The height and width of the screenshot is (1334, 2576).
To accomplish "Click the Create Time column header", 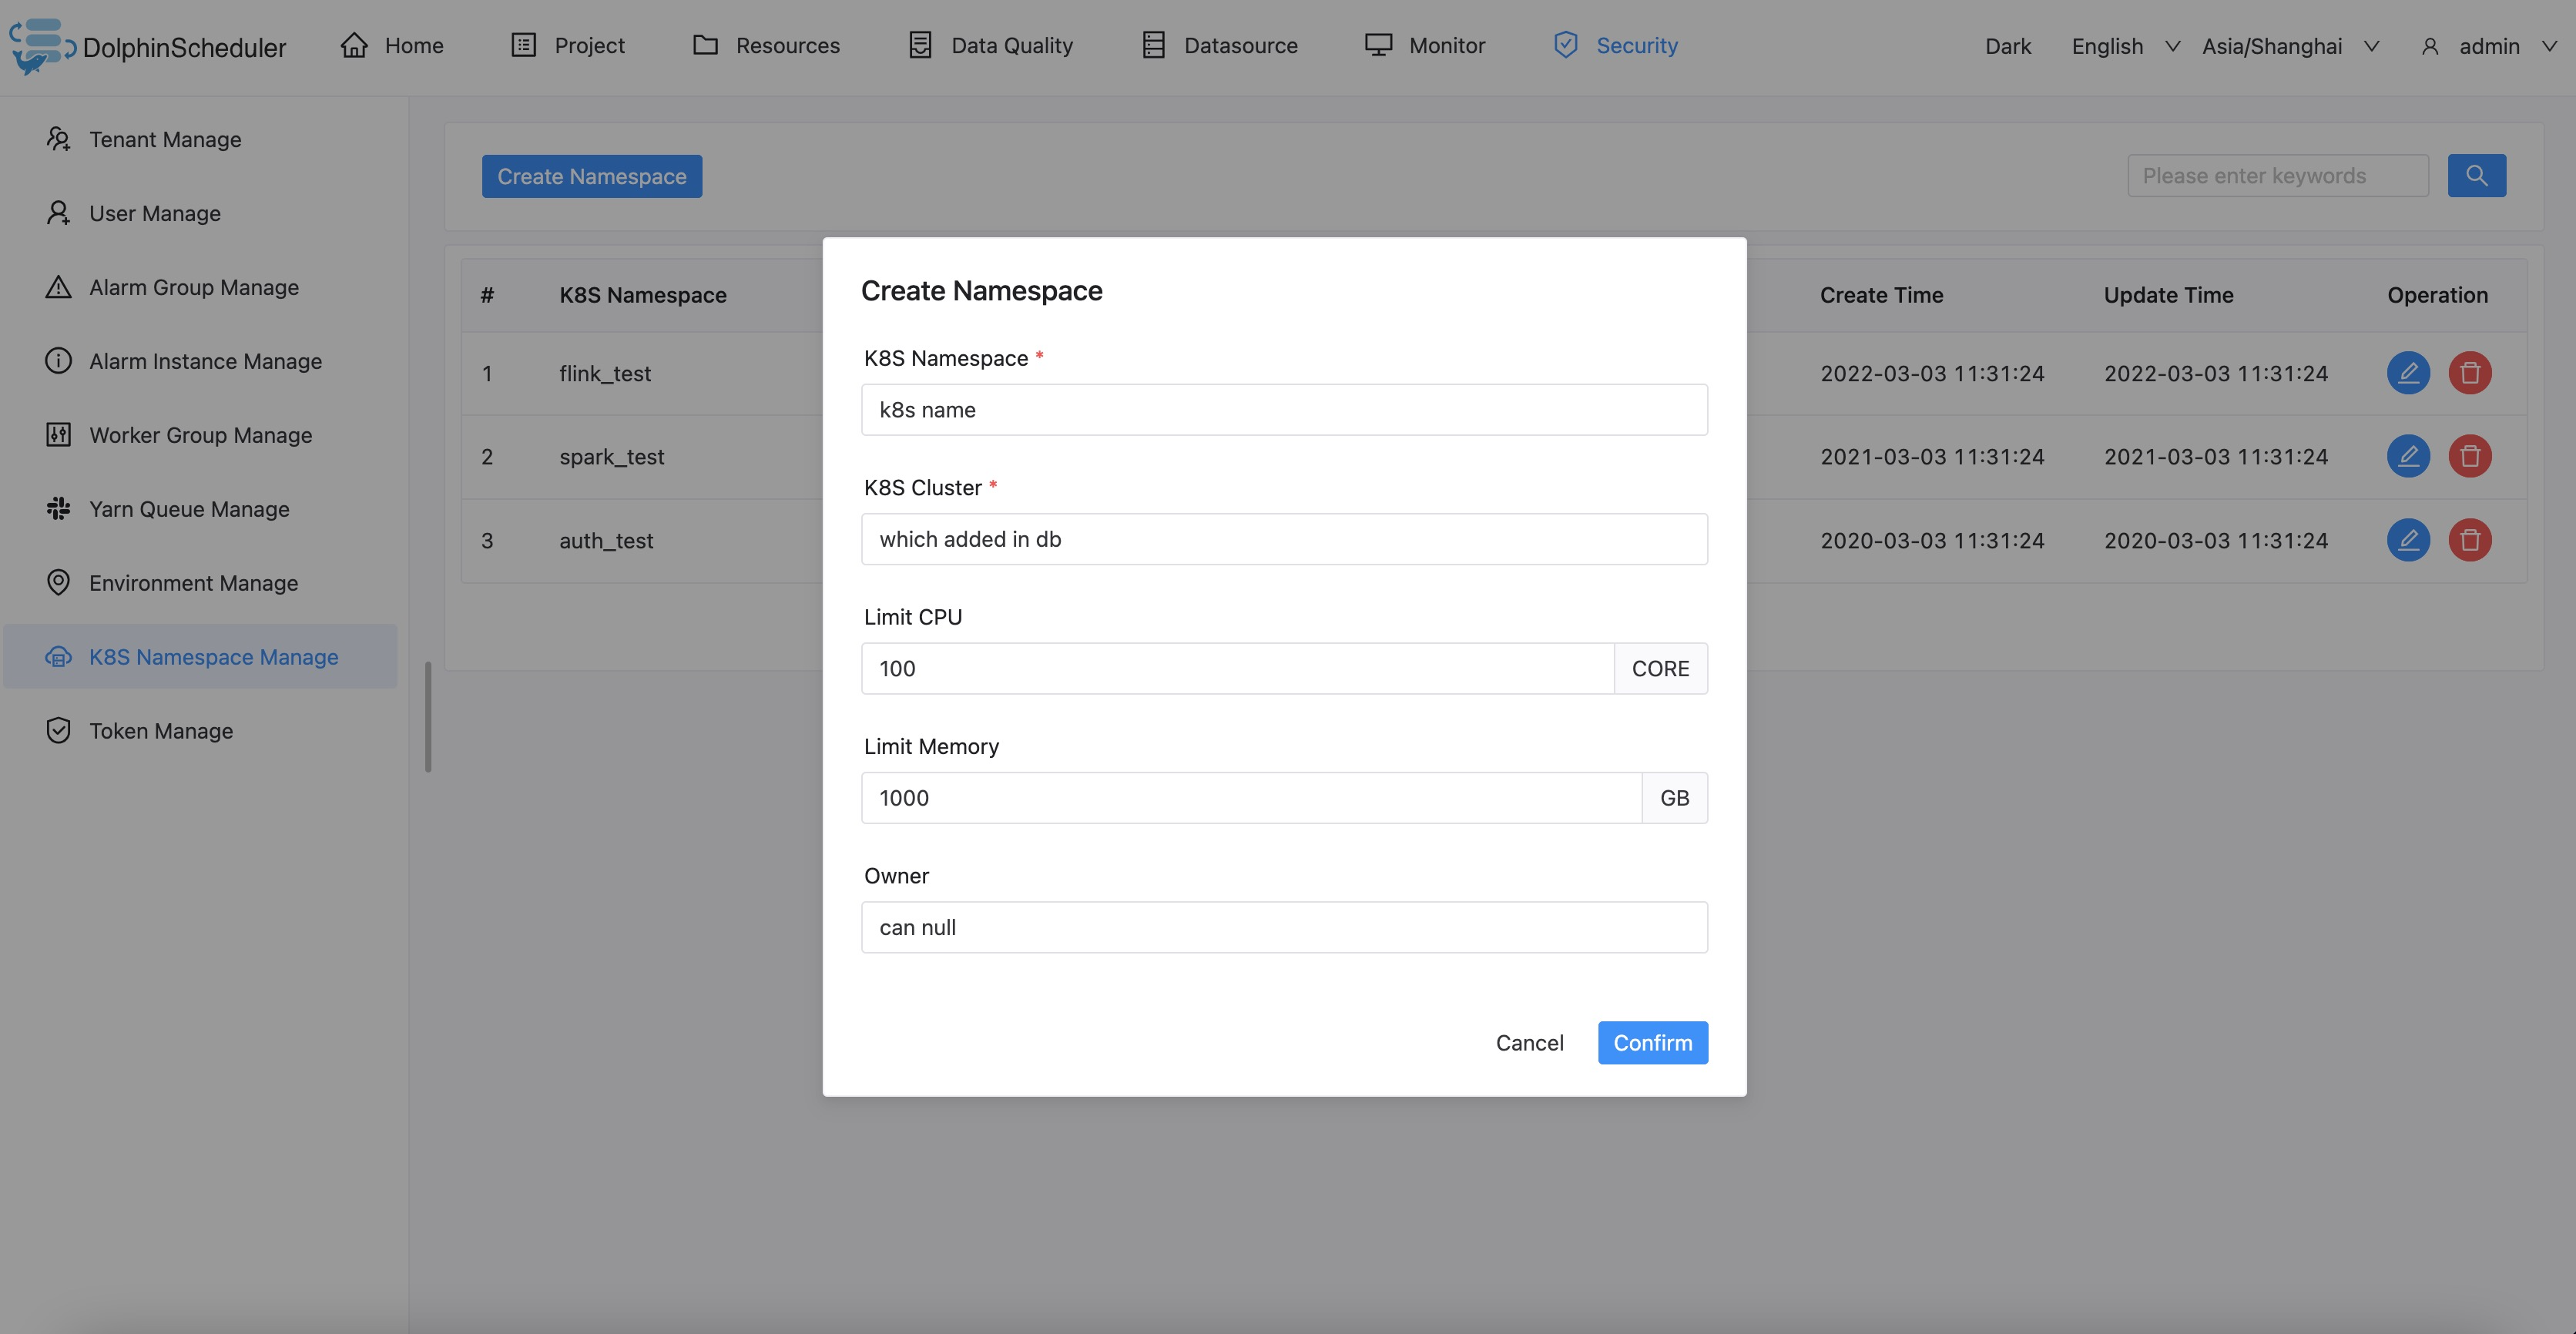I will (1881, 295).
